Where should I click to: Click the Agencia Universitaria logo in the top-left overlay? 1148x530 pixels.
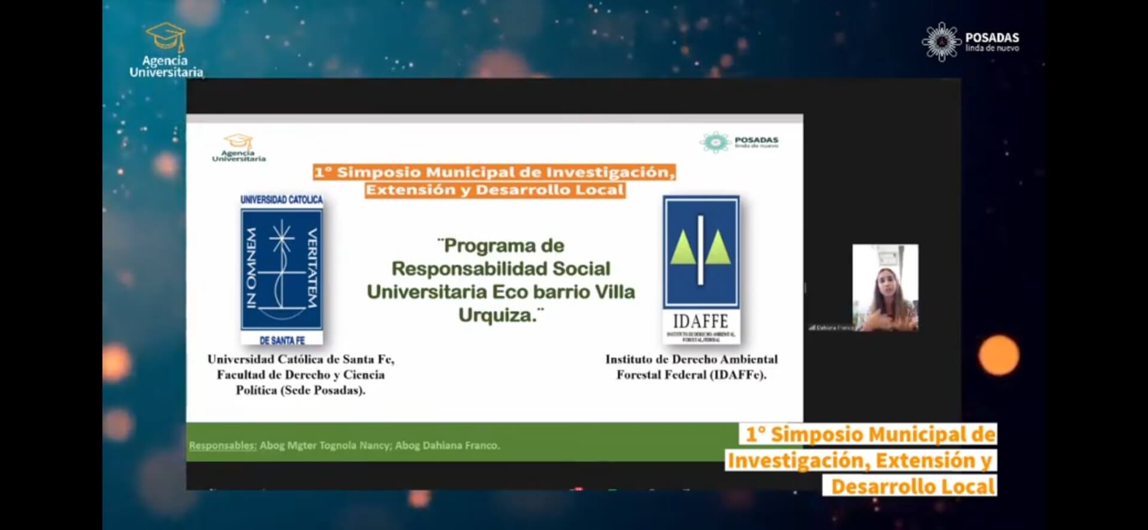[x=166, y=51]
